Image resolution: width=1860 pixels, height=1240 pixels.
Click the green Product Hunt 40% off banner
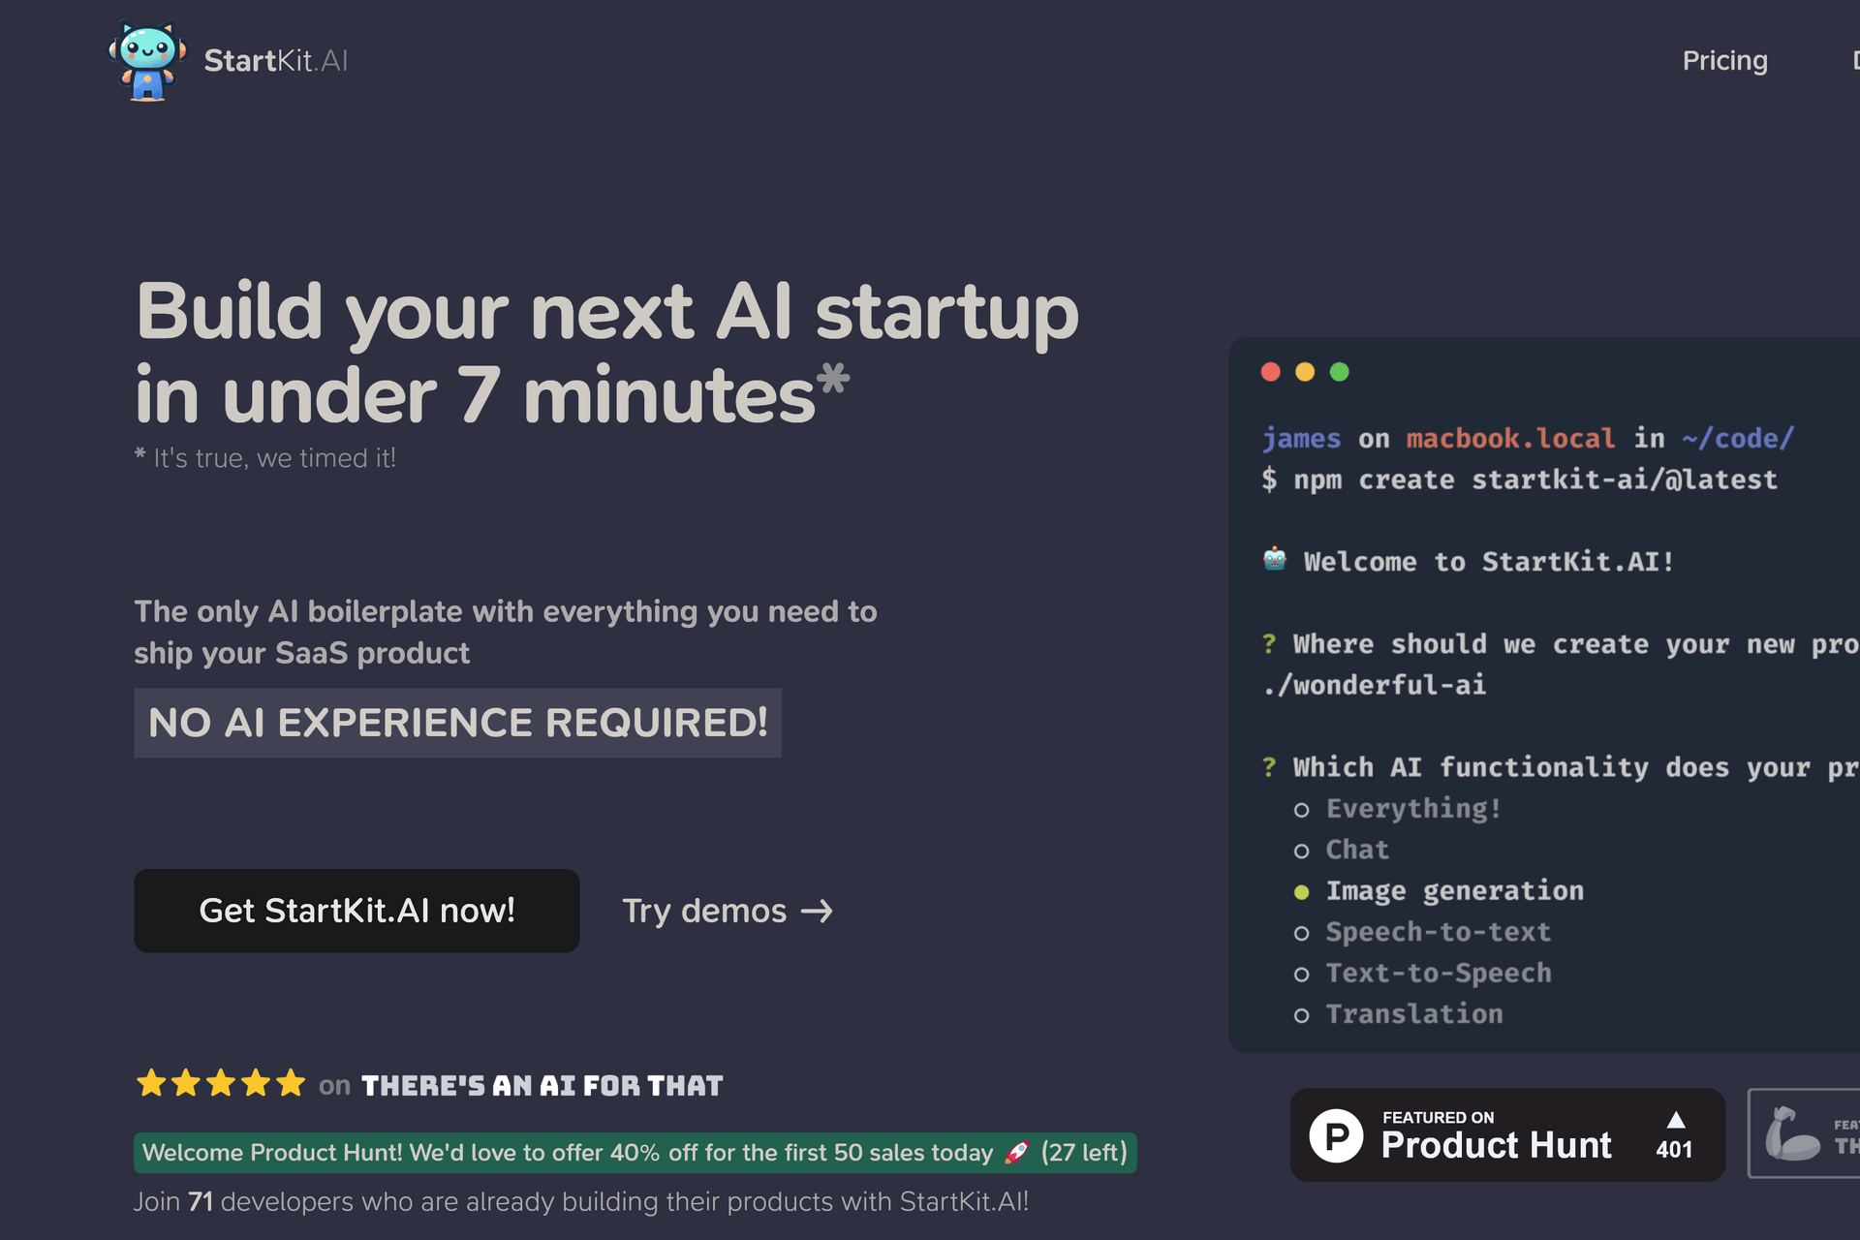635,1153
